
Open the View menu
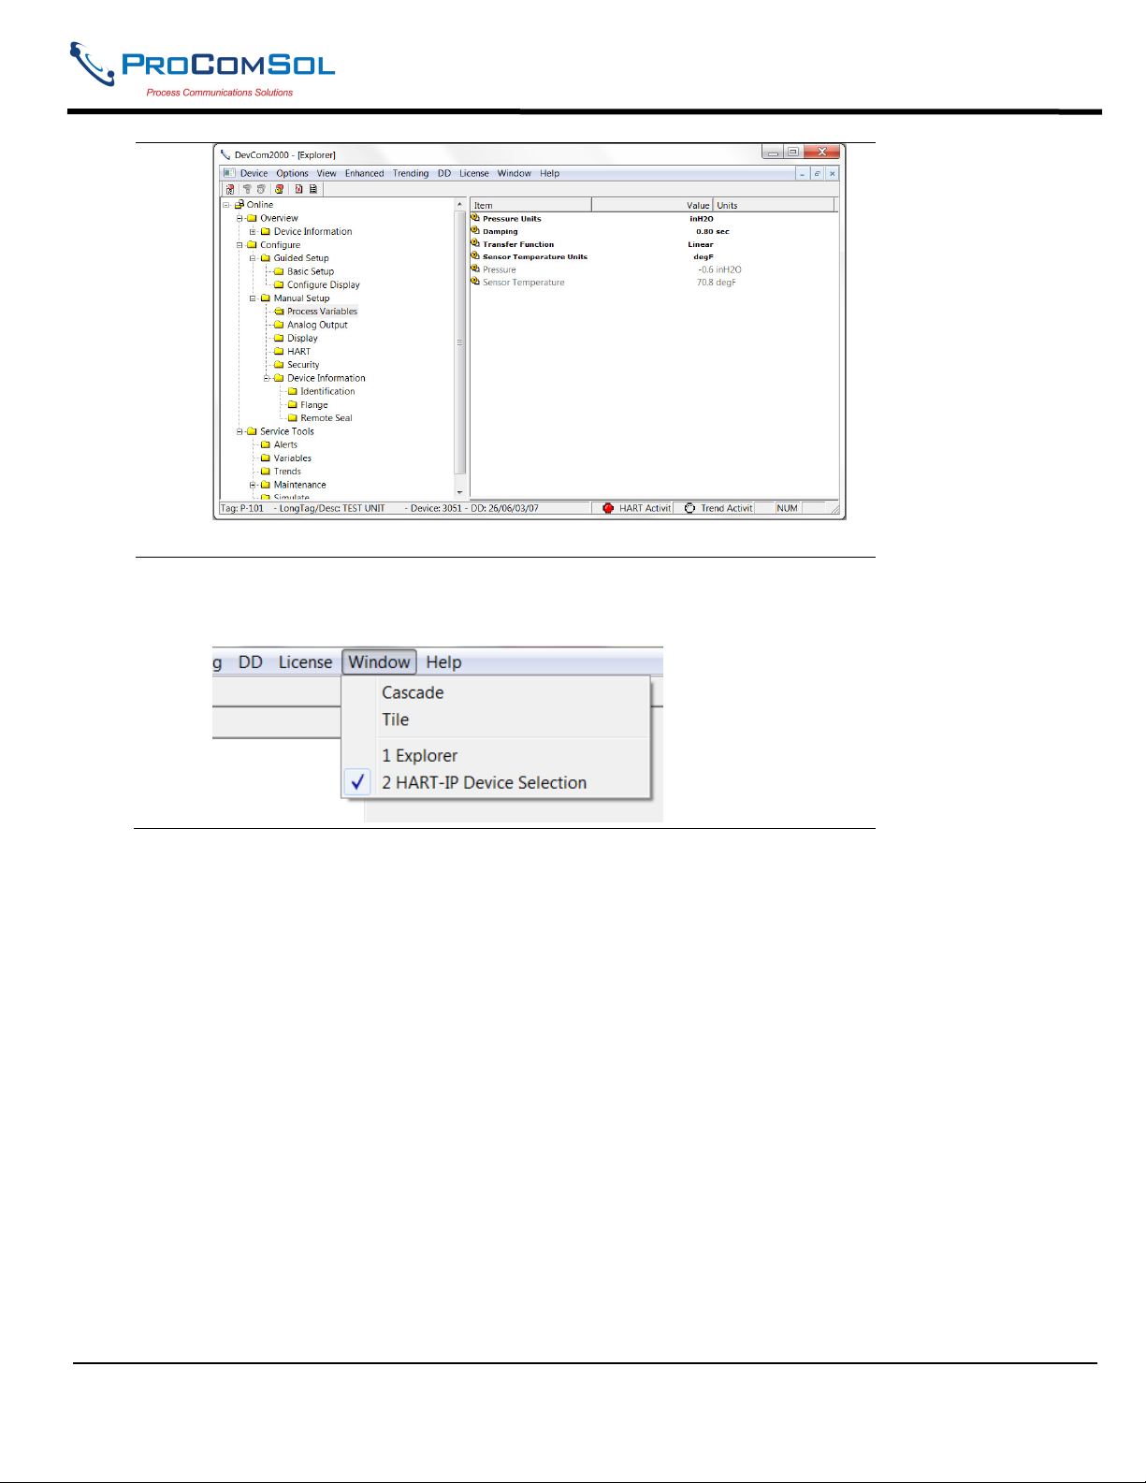click(326, 173)
